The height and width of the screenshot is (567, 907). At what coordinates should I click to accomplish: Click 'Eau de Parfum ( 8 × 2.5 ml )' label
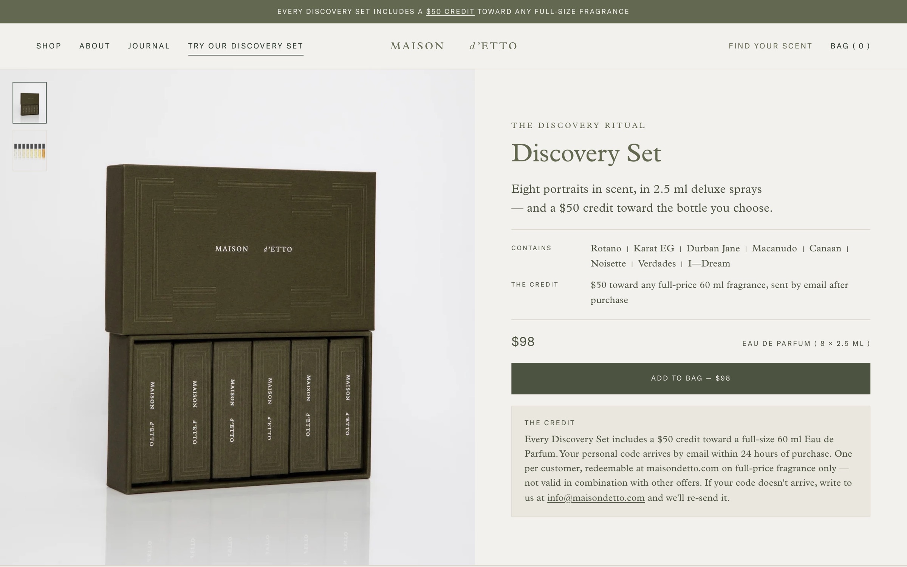pyautogui.click(x=806, y=343)
